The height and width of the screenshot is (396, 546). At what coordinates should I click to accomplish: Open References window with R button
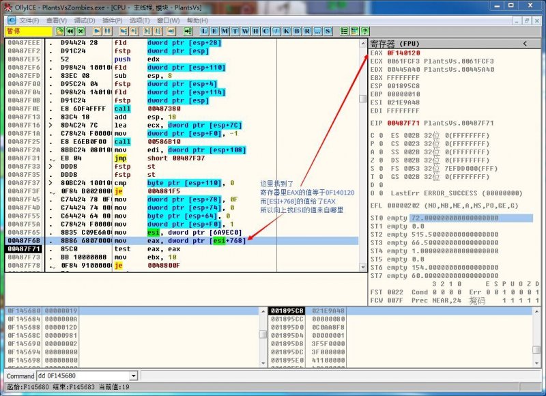307,31
